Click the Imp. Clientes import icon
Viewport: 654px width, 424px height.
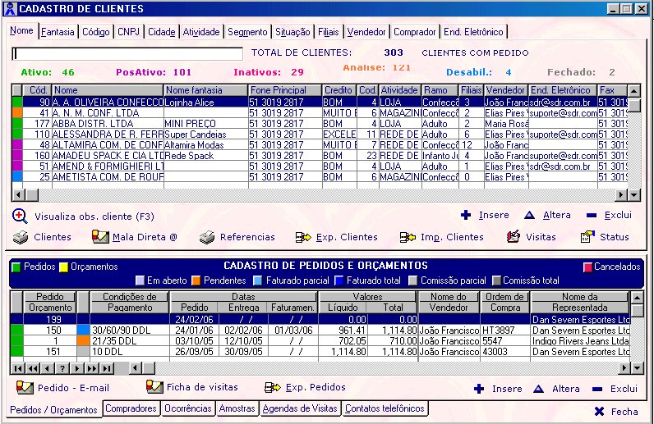click(x=408, y=237)
